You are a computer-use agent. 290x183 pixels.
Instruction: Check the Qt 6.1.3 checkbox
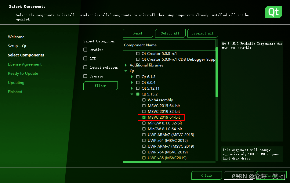(x=138, y=77)
